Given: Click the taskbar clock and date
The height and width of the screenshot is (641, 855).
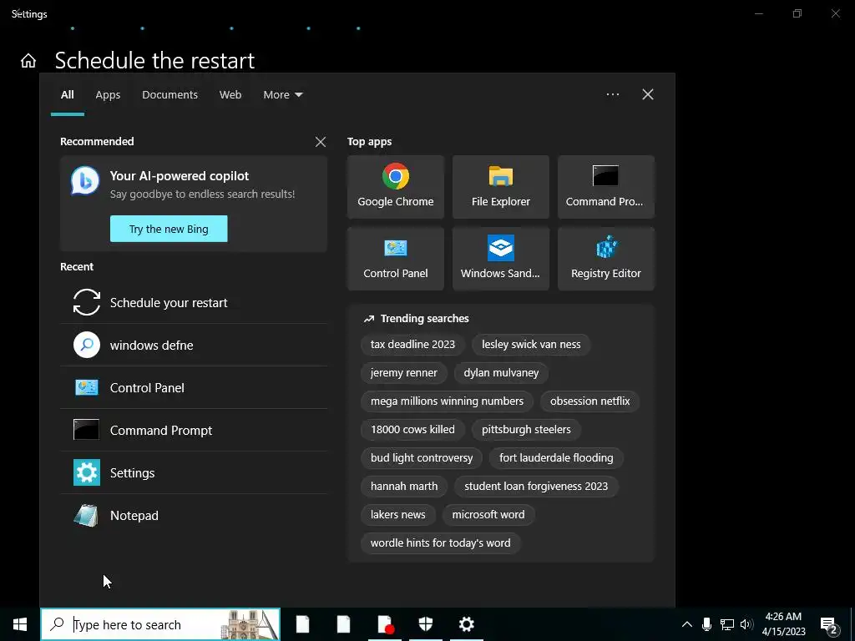Looking at the screenshot, I should [x=783, y=624].
